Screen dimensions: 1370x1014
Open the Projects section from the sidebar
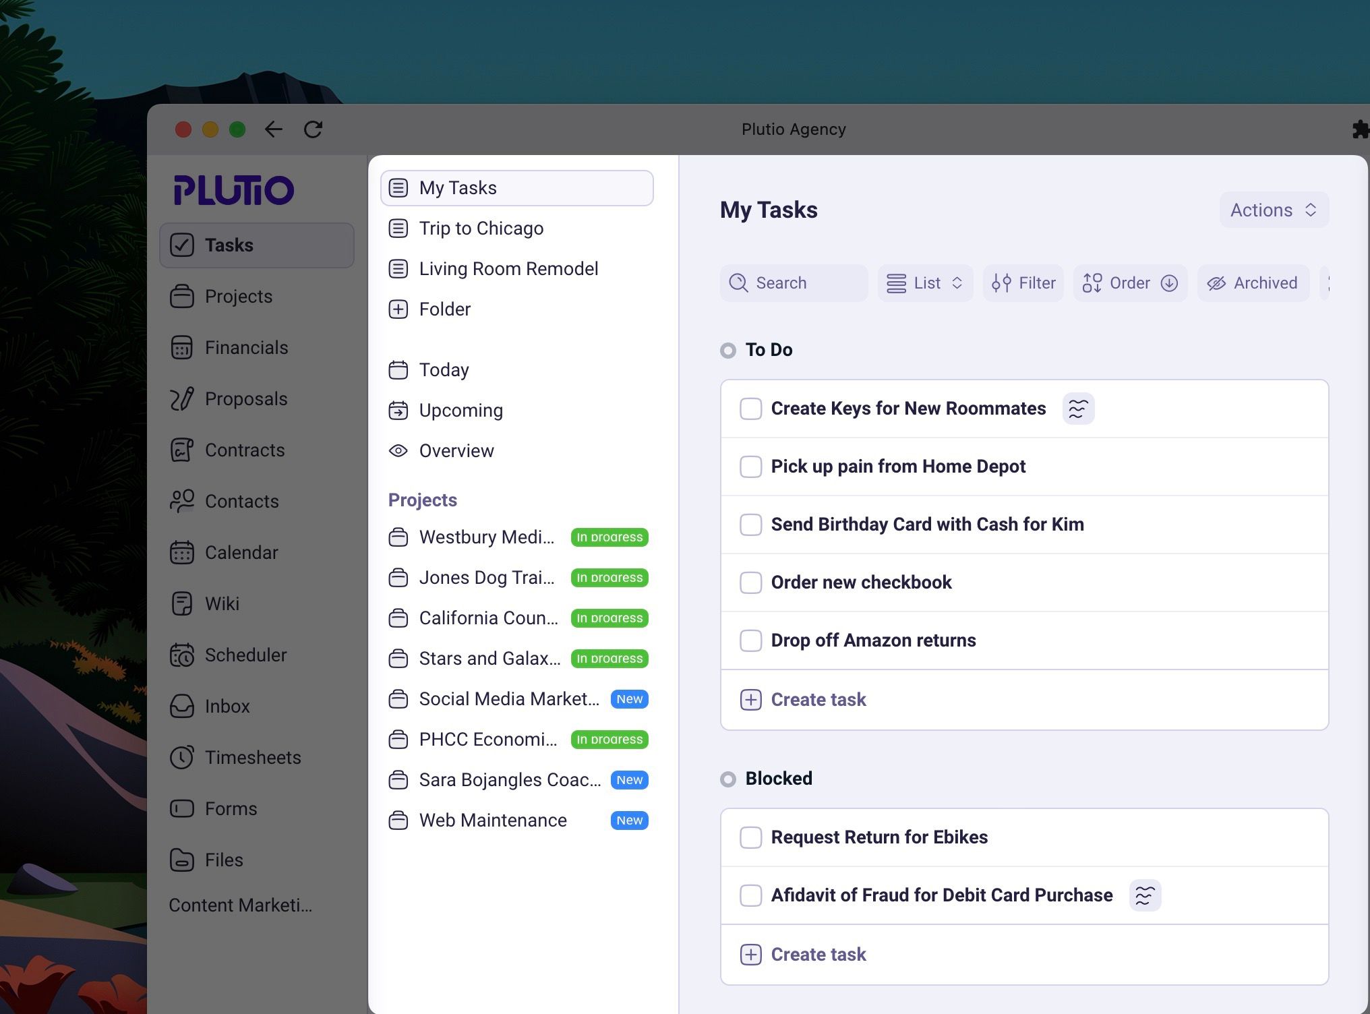point(238,296)
